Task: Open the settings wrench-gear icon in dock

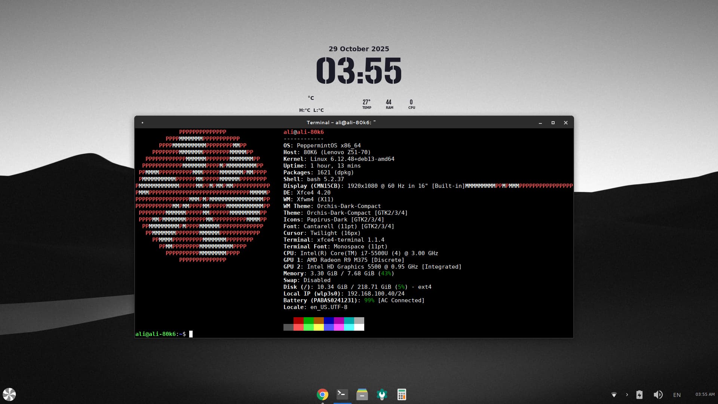Action: pyautogui.click(x=382, y=394)
